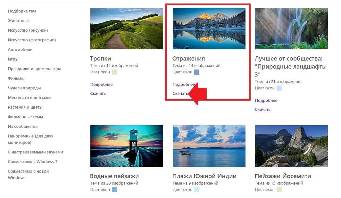This screenshot has height=198, width=341.
Task: Select Животные category in sidebar
Action: pos(18,21)
